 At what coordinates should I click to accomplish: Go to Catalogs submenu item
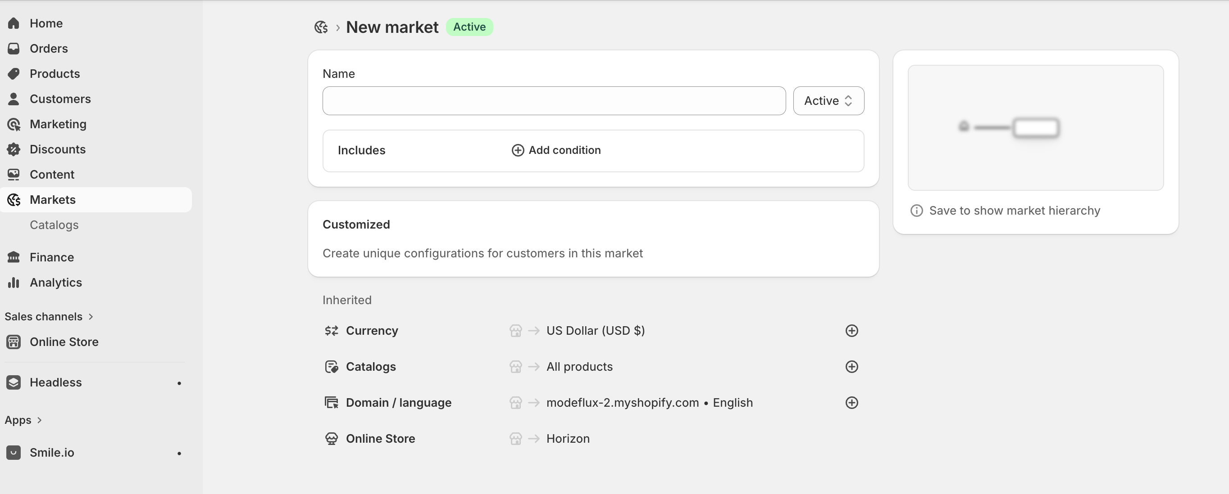54,225
